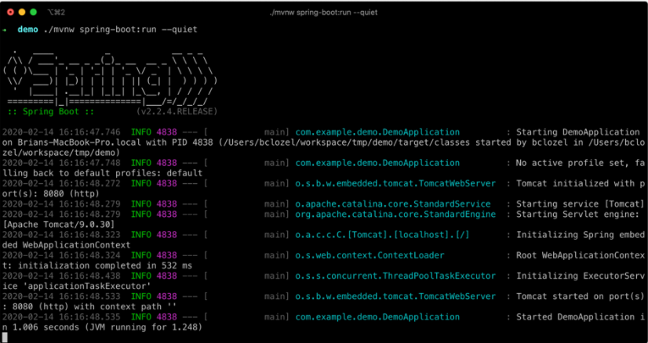
Task: Click timestamp '2020-02-14 16:16:48.438'
Action: [x=61, y=276]
